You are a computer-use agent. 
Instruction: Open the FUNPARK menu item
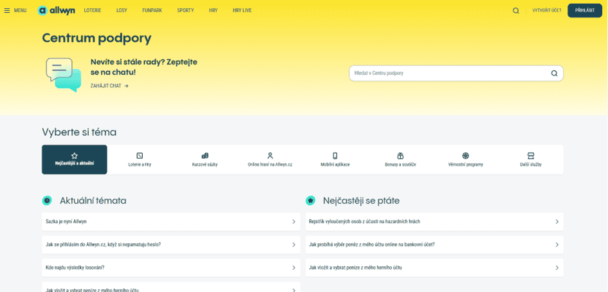pos(152,11)
